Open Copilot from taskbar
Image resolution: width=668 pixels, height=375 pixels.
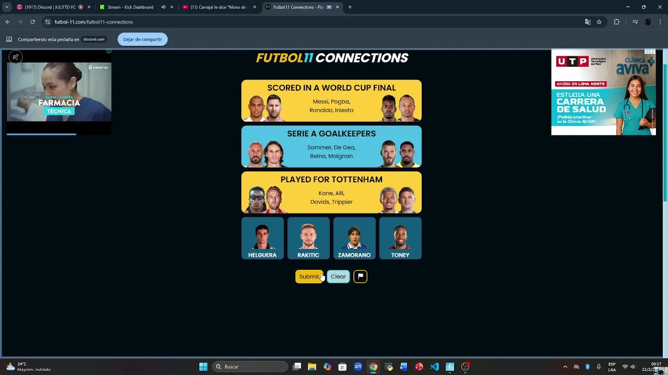point(327,367)
